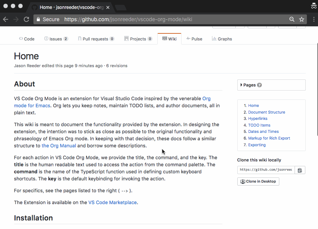The width and height of the screenshot is (318, 229).
Task: View the 6 revisions history
Action: point(117,66)
